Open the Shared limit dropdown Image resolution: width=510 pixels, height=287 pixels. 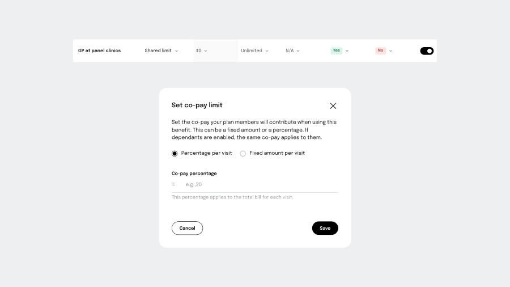click(x=161, y=50)
